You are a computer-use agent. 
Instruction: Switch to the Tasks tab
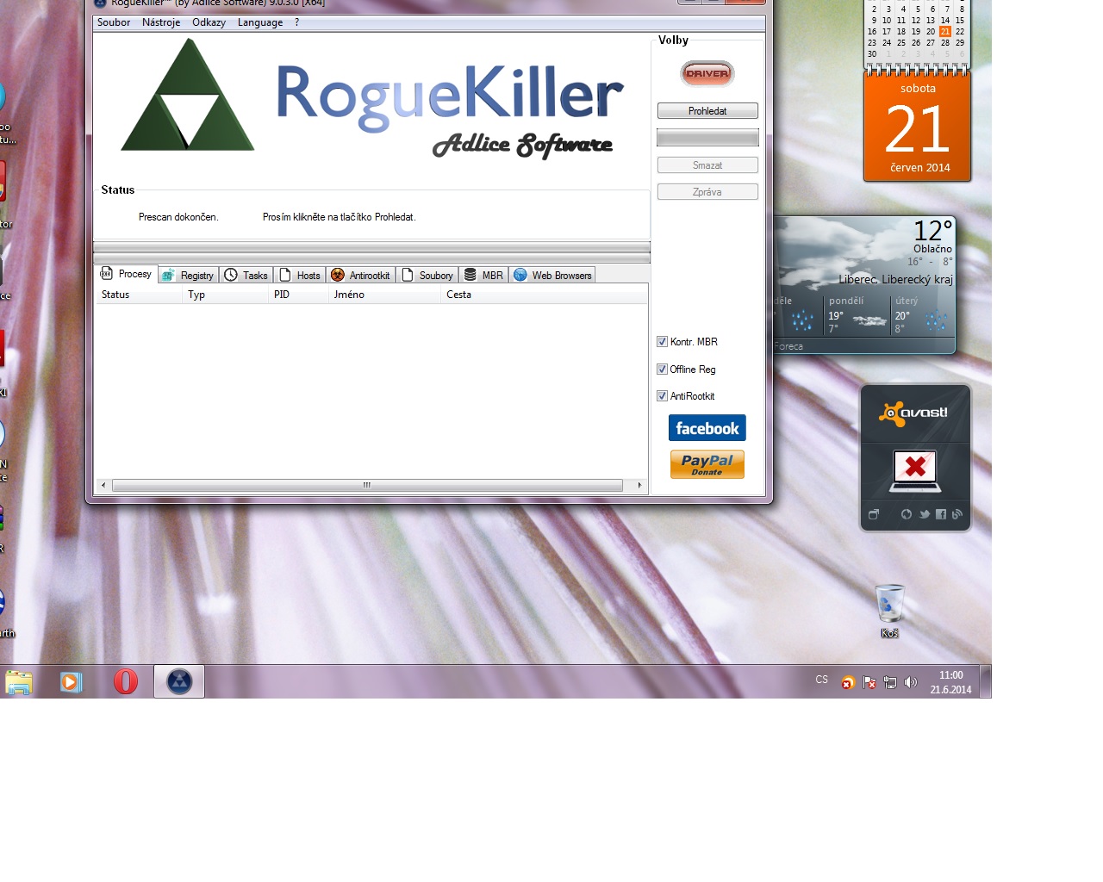pyautogui.click(x=246, y=276)
